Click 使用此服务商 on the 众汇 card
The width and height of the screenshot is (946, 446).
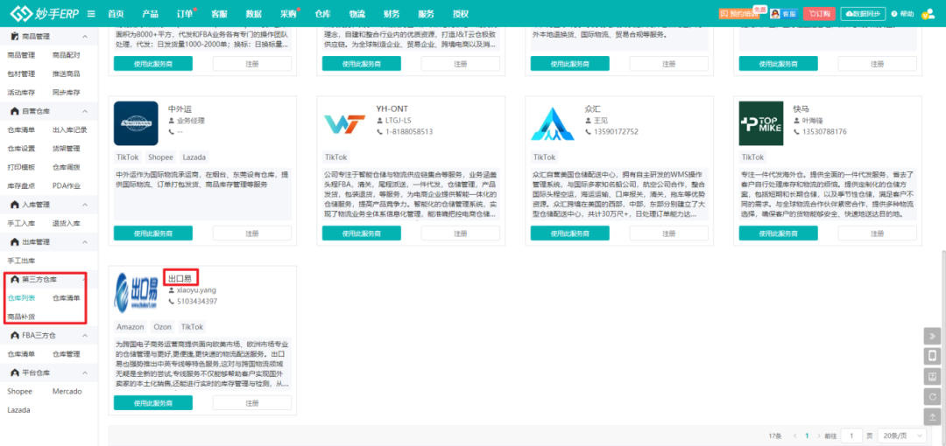pyautogui.click(x=570, y=233)
